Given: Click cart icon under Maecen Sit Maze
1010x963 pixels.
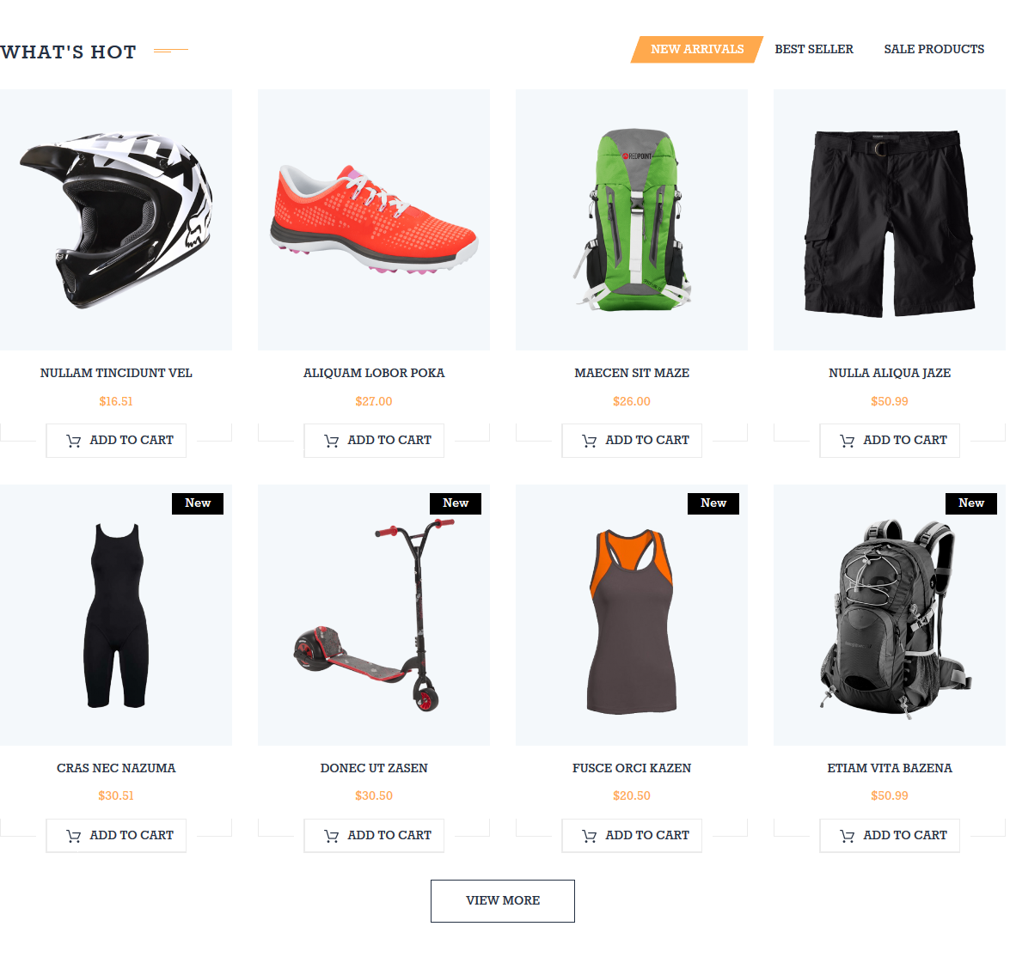Looking at the screenshot, I should tap(589, 441).
